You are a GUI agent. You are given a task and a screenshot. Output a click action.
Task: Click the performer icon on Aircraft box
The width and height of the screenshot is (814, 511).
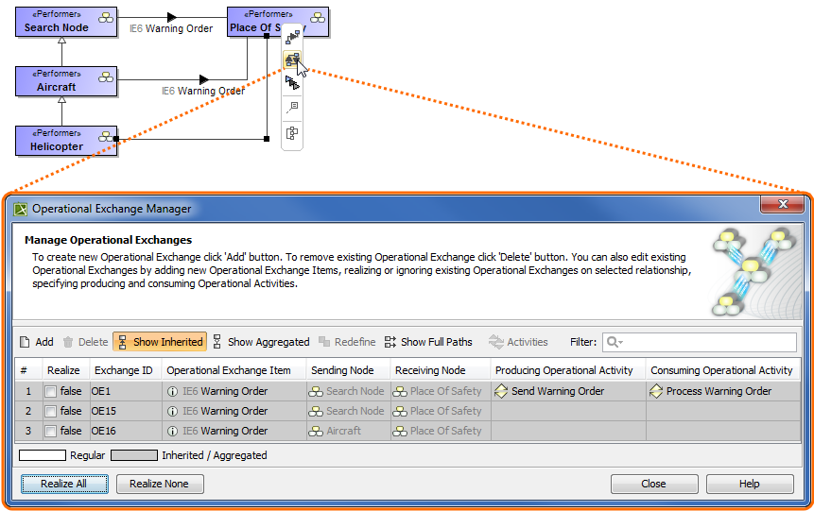(106, 77)
